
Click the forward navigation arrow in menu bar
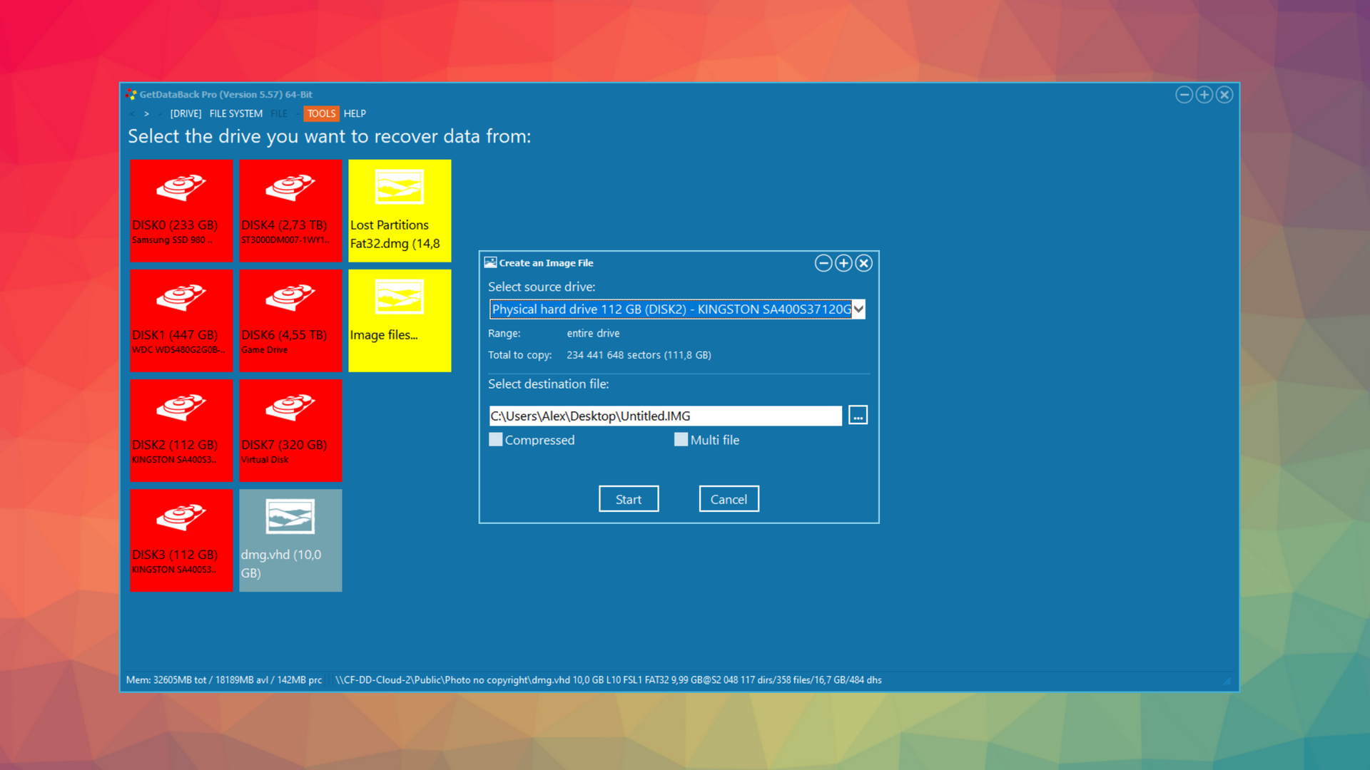(x=146, y=113)
